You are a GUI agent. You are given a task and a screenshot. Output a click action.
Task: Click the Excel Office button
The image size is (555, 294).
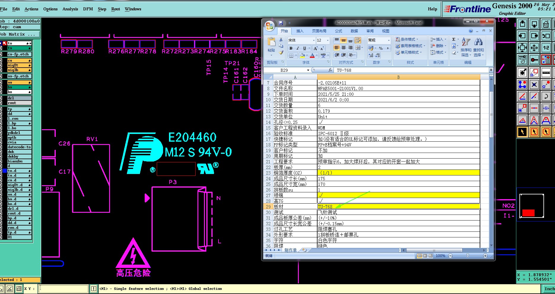point(269,26)
